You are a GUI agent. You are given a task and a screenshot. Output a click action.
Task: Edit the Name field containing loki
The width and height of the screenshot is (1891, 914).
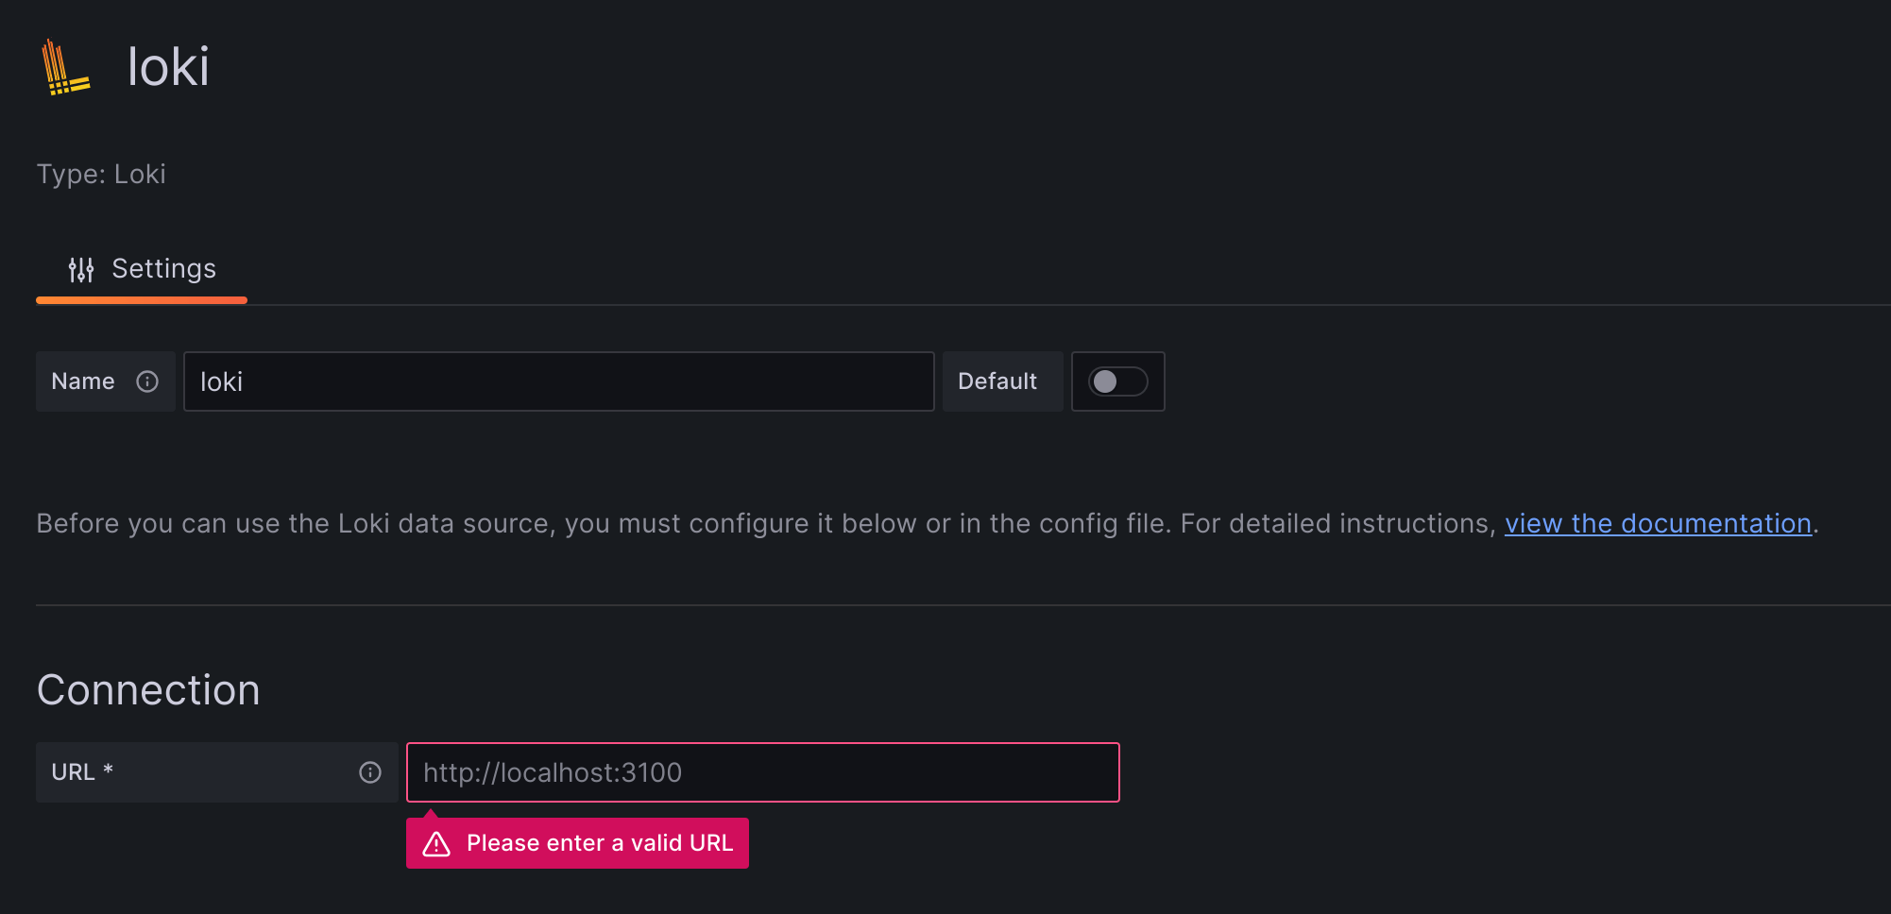click(557, 381)
